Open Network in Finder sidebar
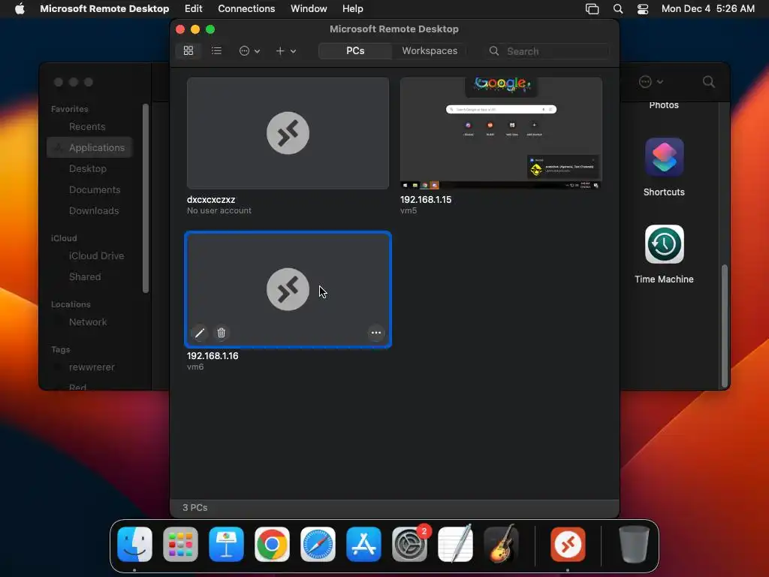Screen dimensions: 769x577 point(88,322)
